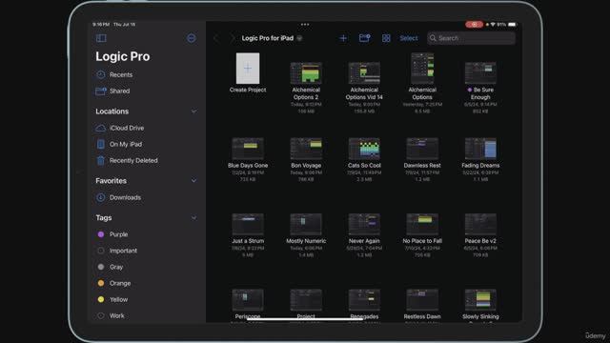Tap the battery status icon
Image resolution: width=610 pixels, height=343 pixels.
513,25
